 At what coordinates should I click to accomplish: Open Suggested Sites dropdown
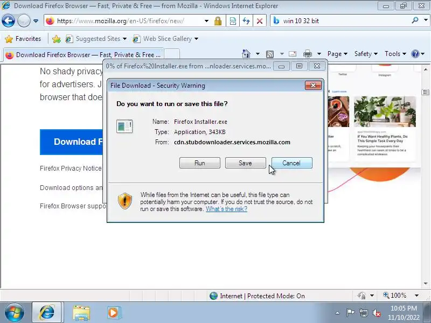coord(96,39)
